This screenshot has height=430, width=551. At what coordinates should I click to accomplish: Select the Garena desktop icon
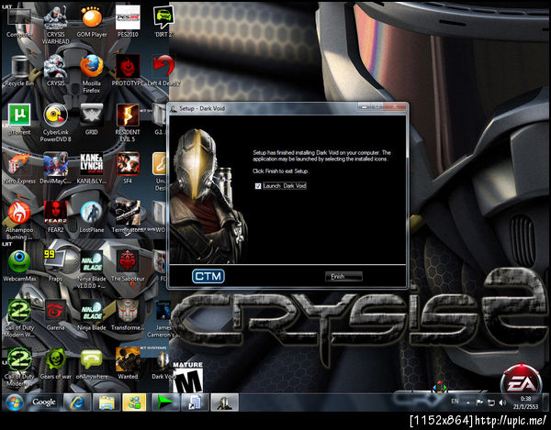55,315
